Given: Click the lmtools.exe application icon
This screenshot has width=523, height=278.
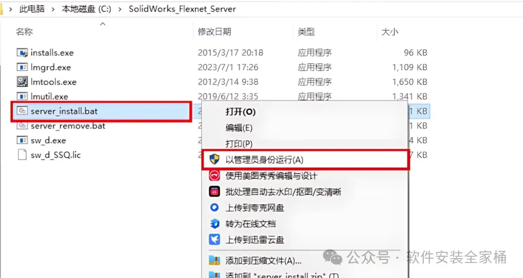Looking at the screenshot, I should coord(22,82).
